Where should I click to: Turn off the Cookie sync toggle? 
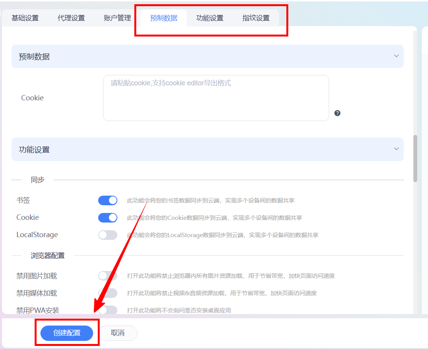(108, 218)
